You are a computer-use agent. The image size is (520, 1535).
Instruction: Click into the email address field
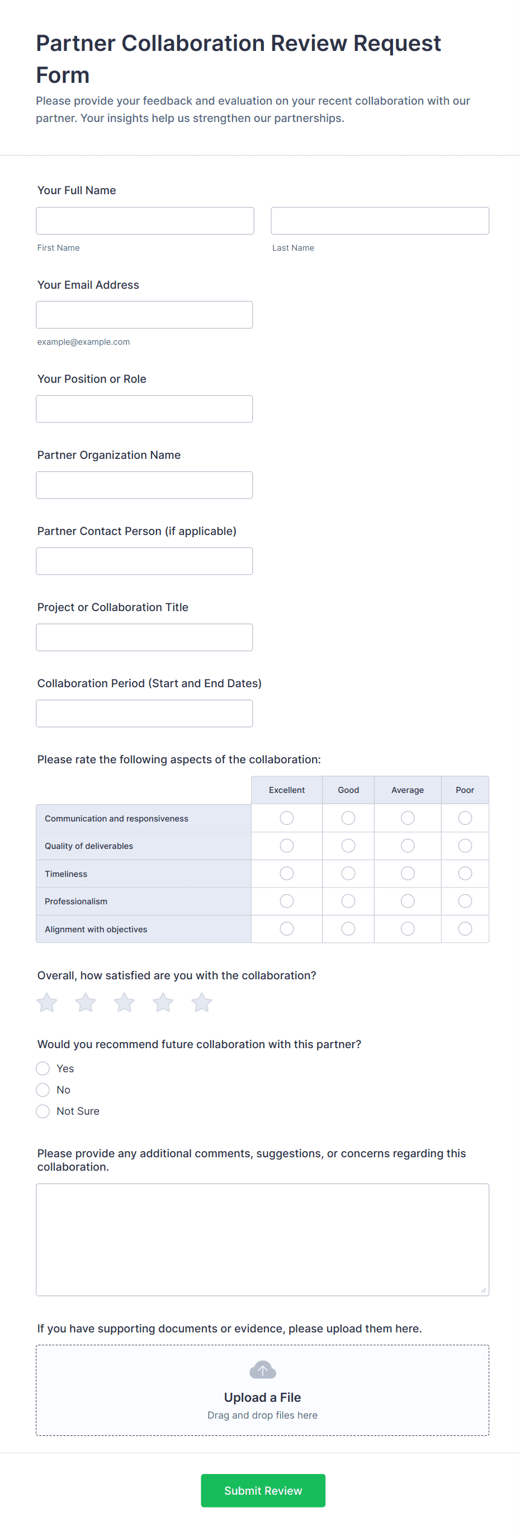[x=144, y=315]
